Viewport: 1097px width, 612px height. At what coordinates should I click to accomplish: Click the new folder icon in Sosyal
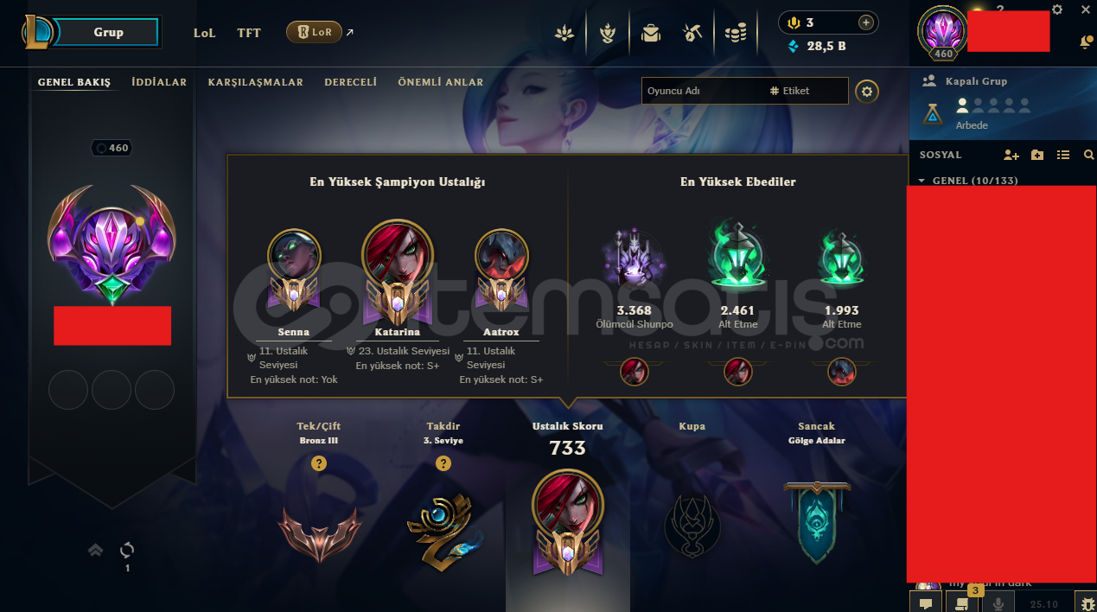click(x=1037, y=155)
